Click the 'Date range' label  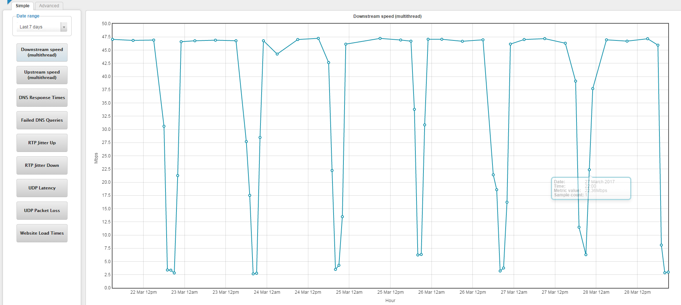point(28,16)
